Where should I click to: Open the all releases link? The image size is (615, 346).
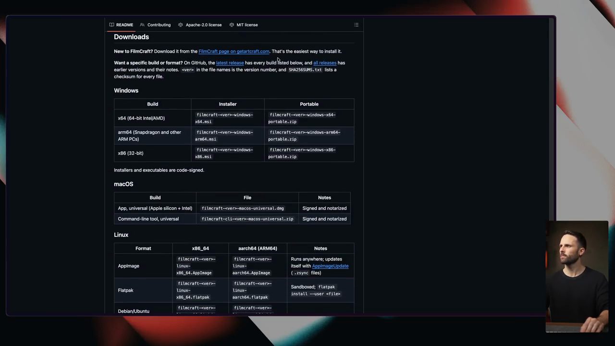point(325,63)
